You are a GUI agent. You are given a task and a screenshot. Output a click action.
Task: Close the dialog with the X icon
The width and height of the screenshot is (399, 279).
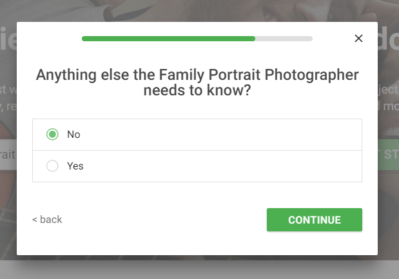(358, 39)
